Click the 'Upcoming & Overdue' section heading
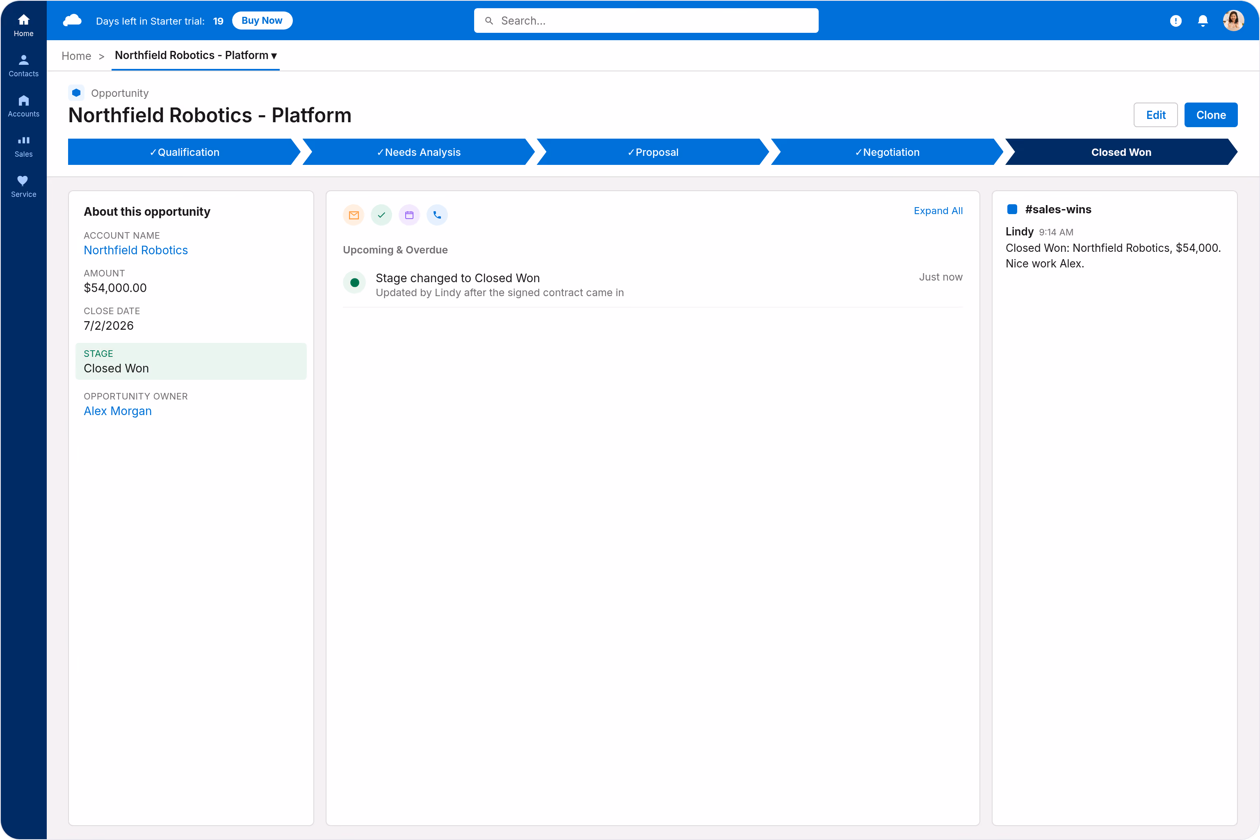 click(395, 250)
